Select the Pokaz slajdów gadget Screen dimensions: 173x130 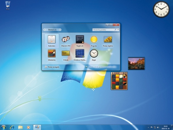click(108, 41)
